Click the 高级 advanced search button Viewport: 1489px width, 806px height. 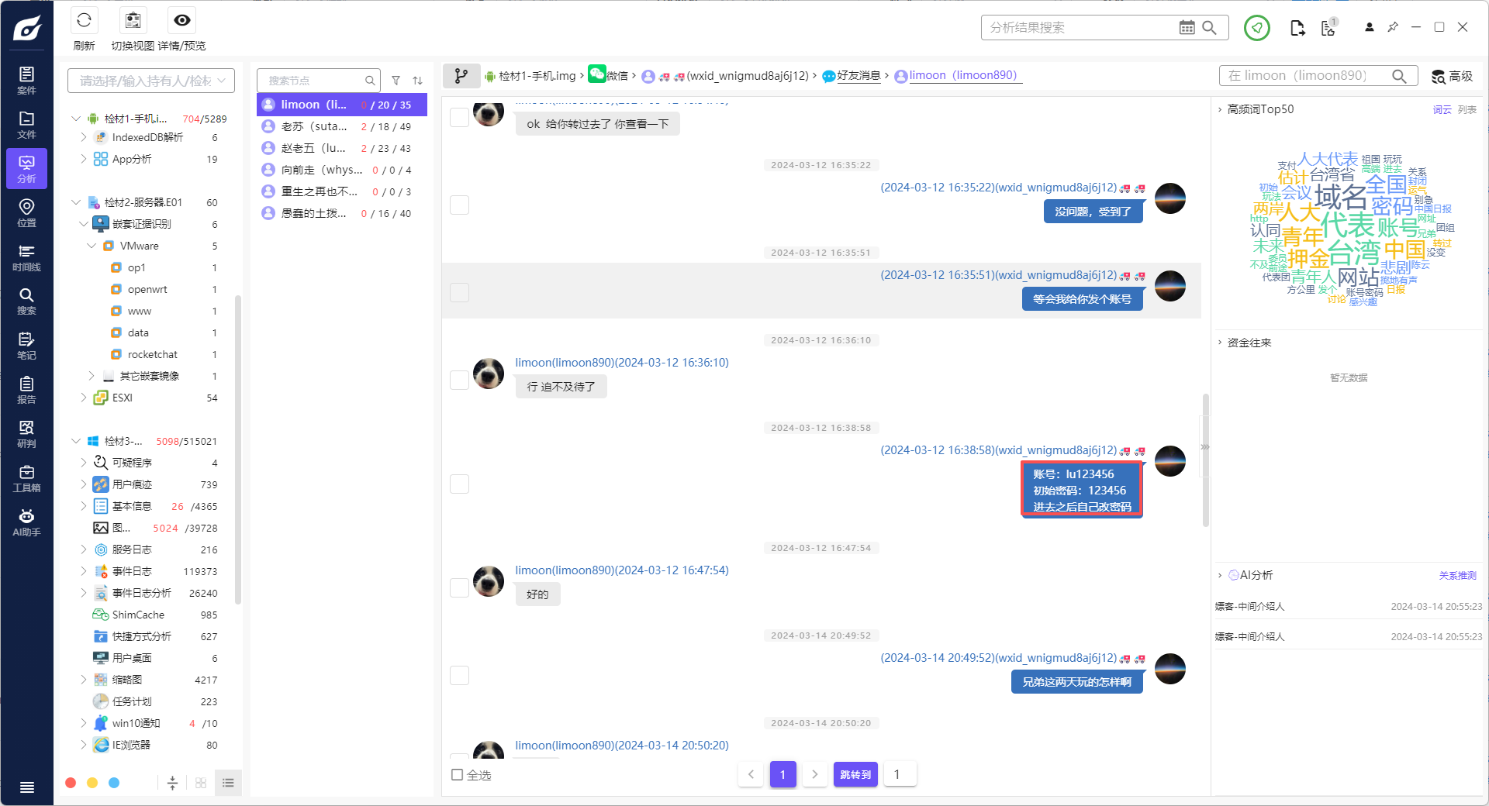coord(1452,76)
